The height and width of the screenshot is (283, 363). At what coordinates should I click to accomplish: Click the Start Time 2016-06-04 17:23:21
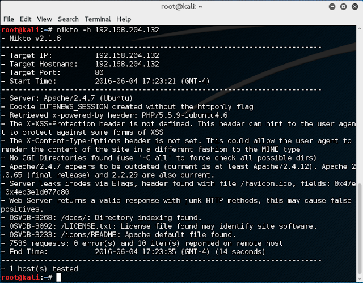point(136,81)
